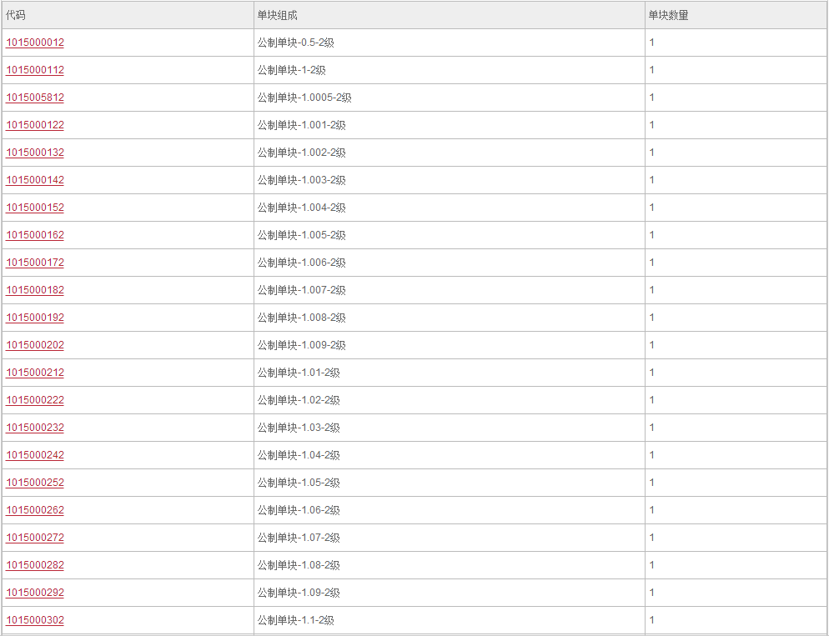Open code link 1015000142

coord(35,179)
